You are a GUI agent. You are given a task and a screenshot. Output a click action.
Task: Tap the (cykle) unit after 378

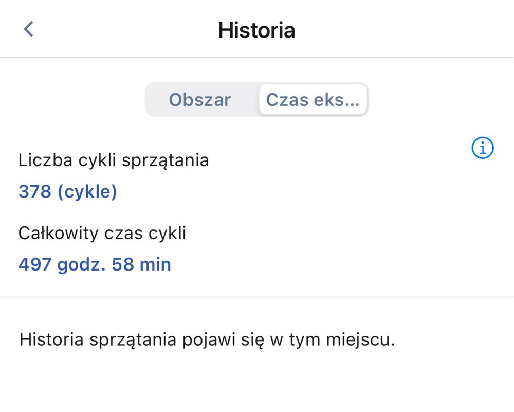point(87,191)
